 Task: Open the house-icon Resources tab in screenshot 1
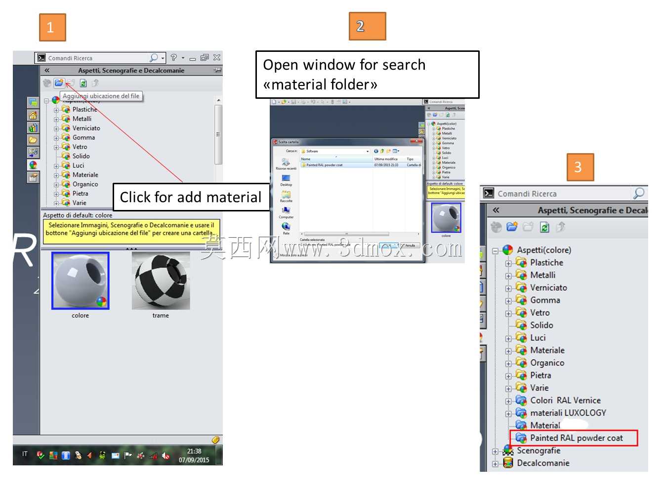33,115
